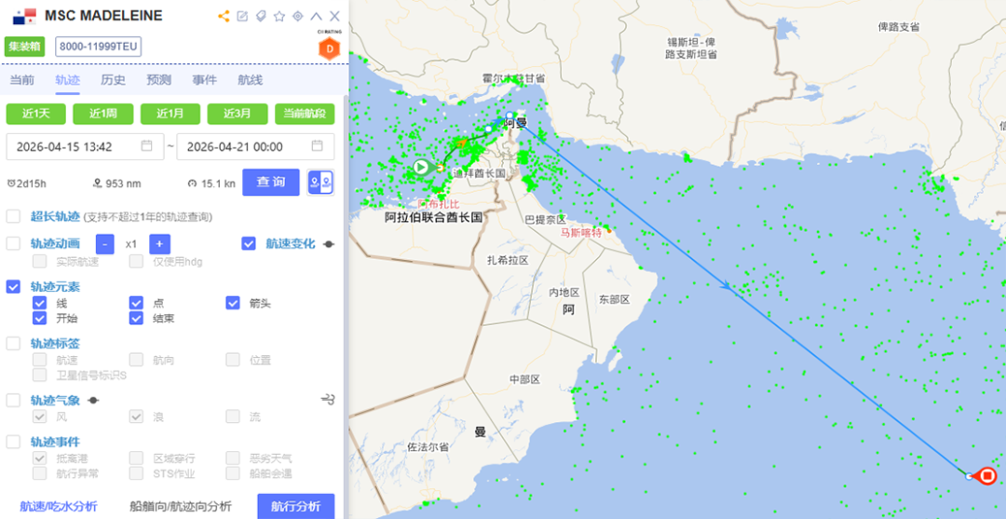
Task: Click the wind icon in 轨迹气象 row
Action: (328, 401)
